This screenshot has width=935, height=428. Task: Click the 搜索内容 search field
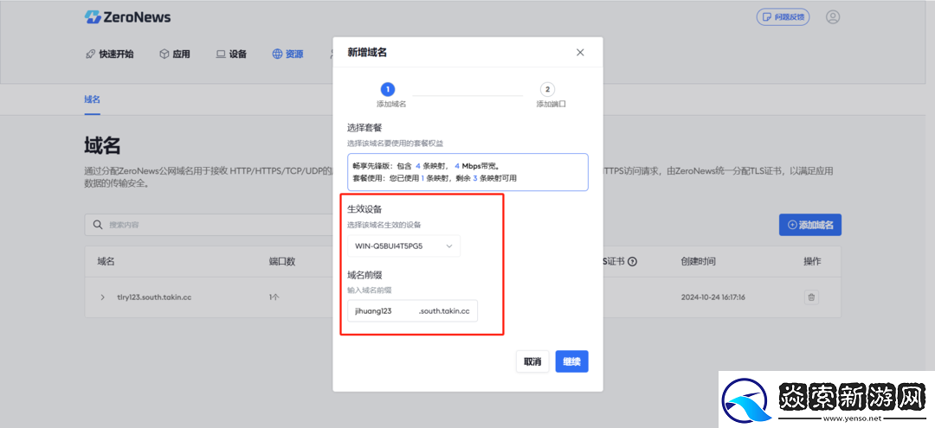(x=209, y=225)
